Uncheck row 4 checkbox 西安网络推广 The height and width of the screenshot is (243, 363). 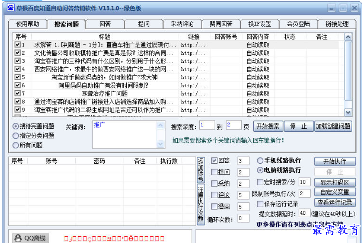(x=17, y=69)
